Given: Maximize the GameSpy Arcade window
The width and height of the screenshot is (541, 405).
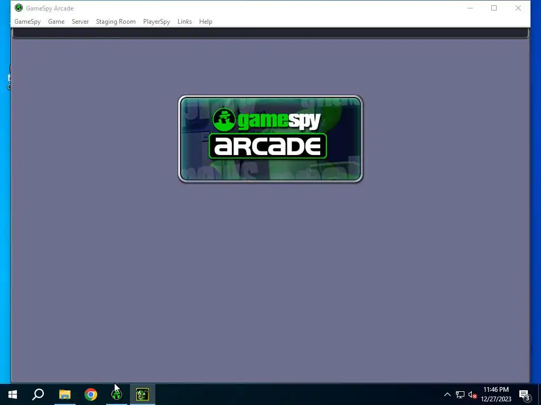Looking at the screenshot, I should (494, 8).
